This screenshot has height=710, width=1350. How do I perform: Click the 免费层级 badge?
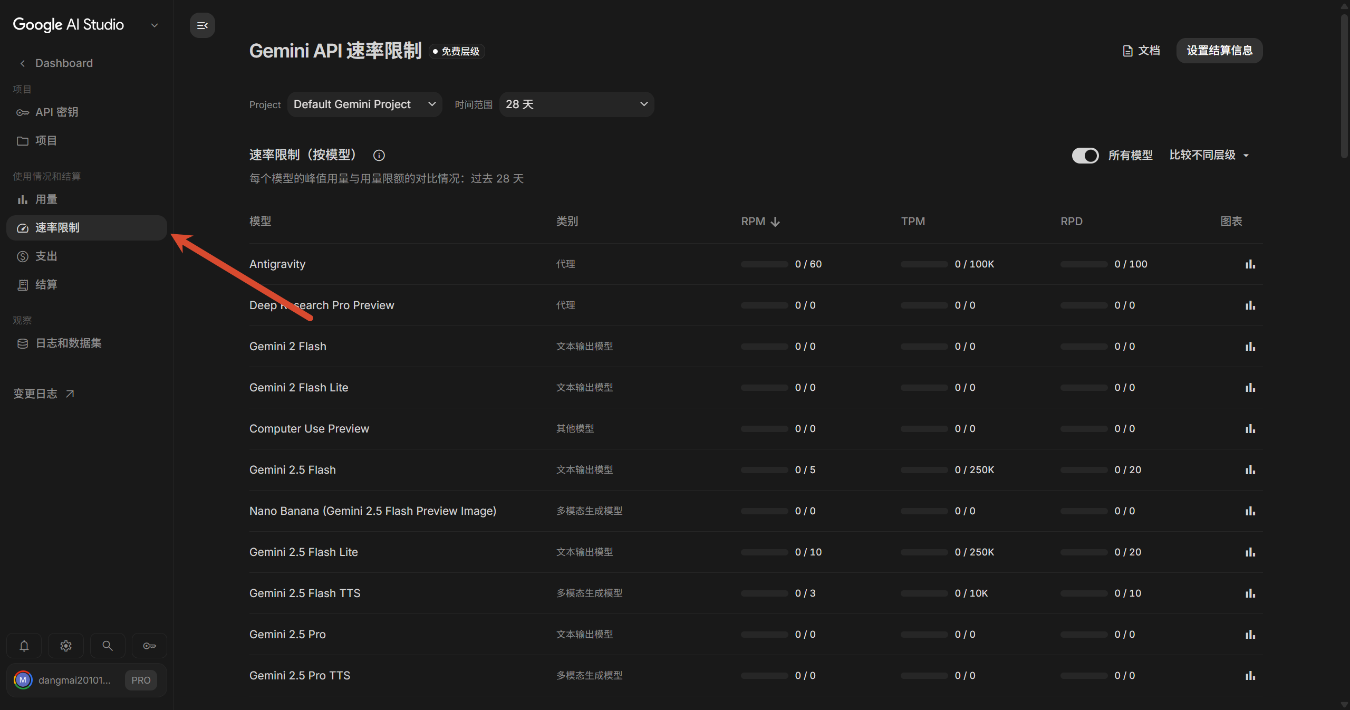[457, 51]
